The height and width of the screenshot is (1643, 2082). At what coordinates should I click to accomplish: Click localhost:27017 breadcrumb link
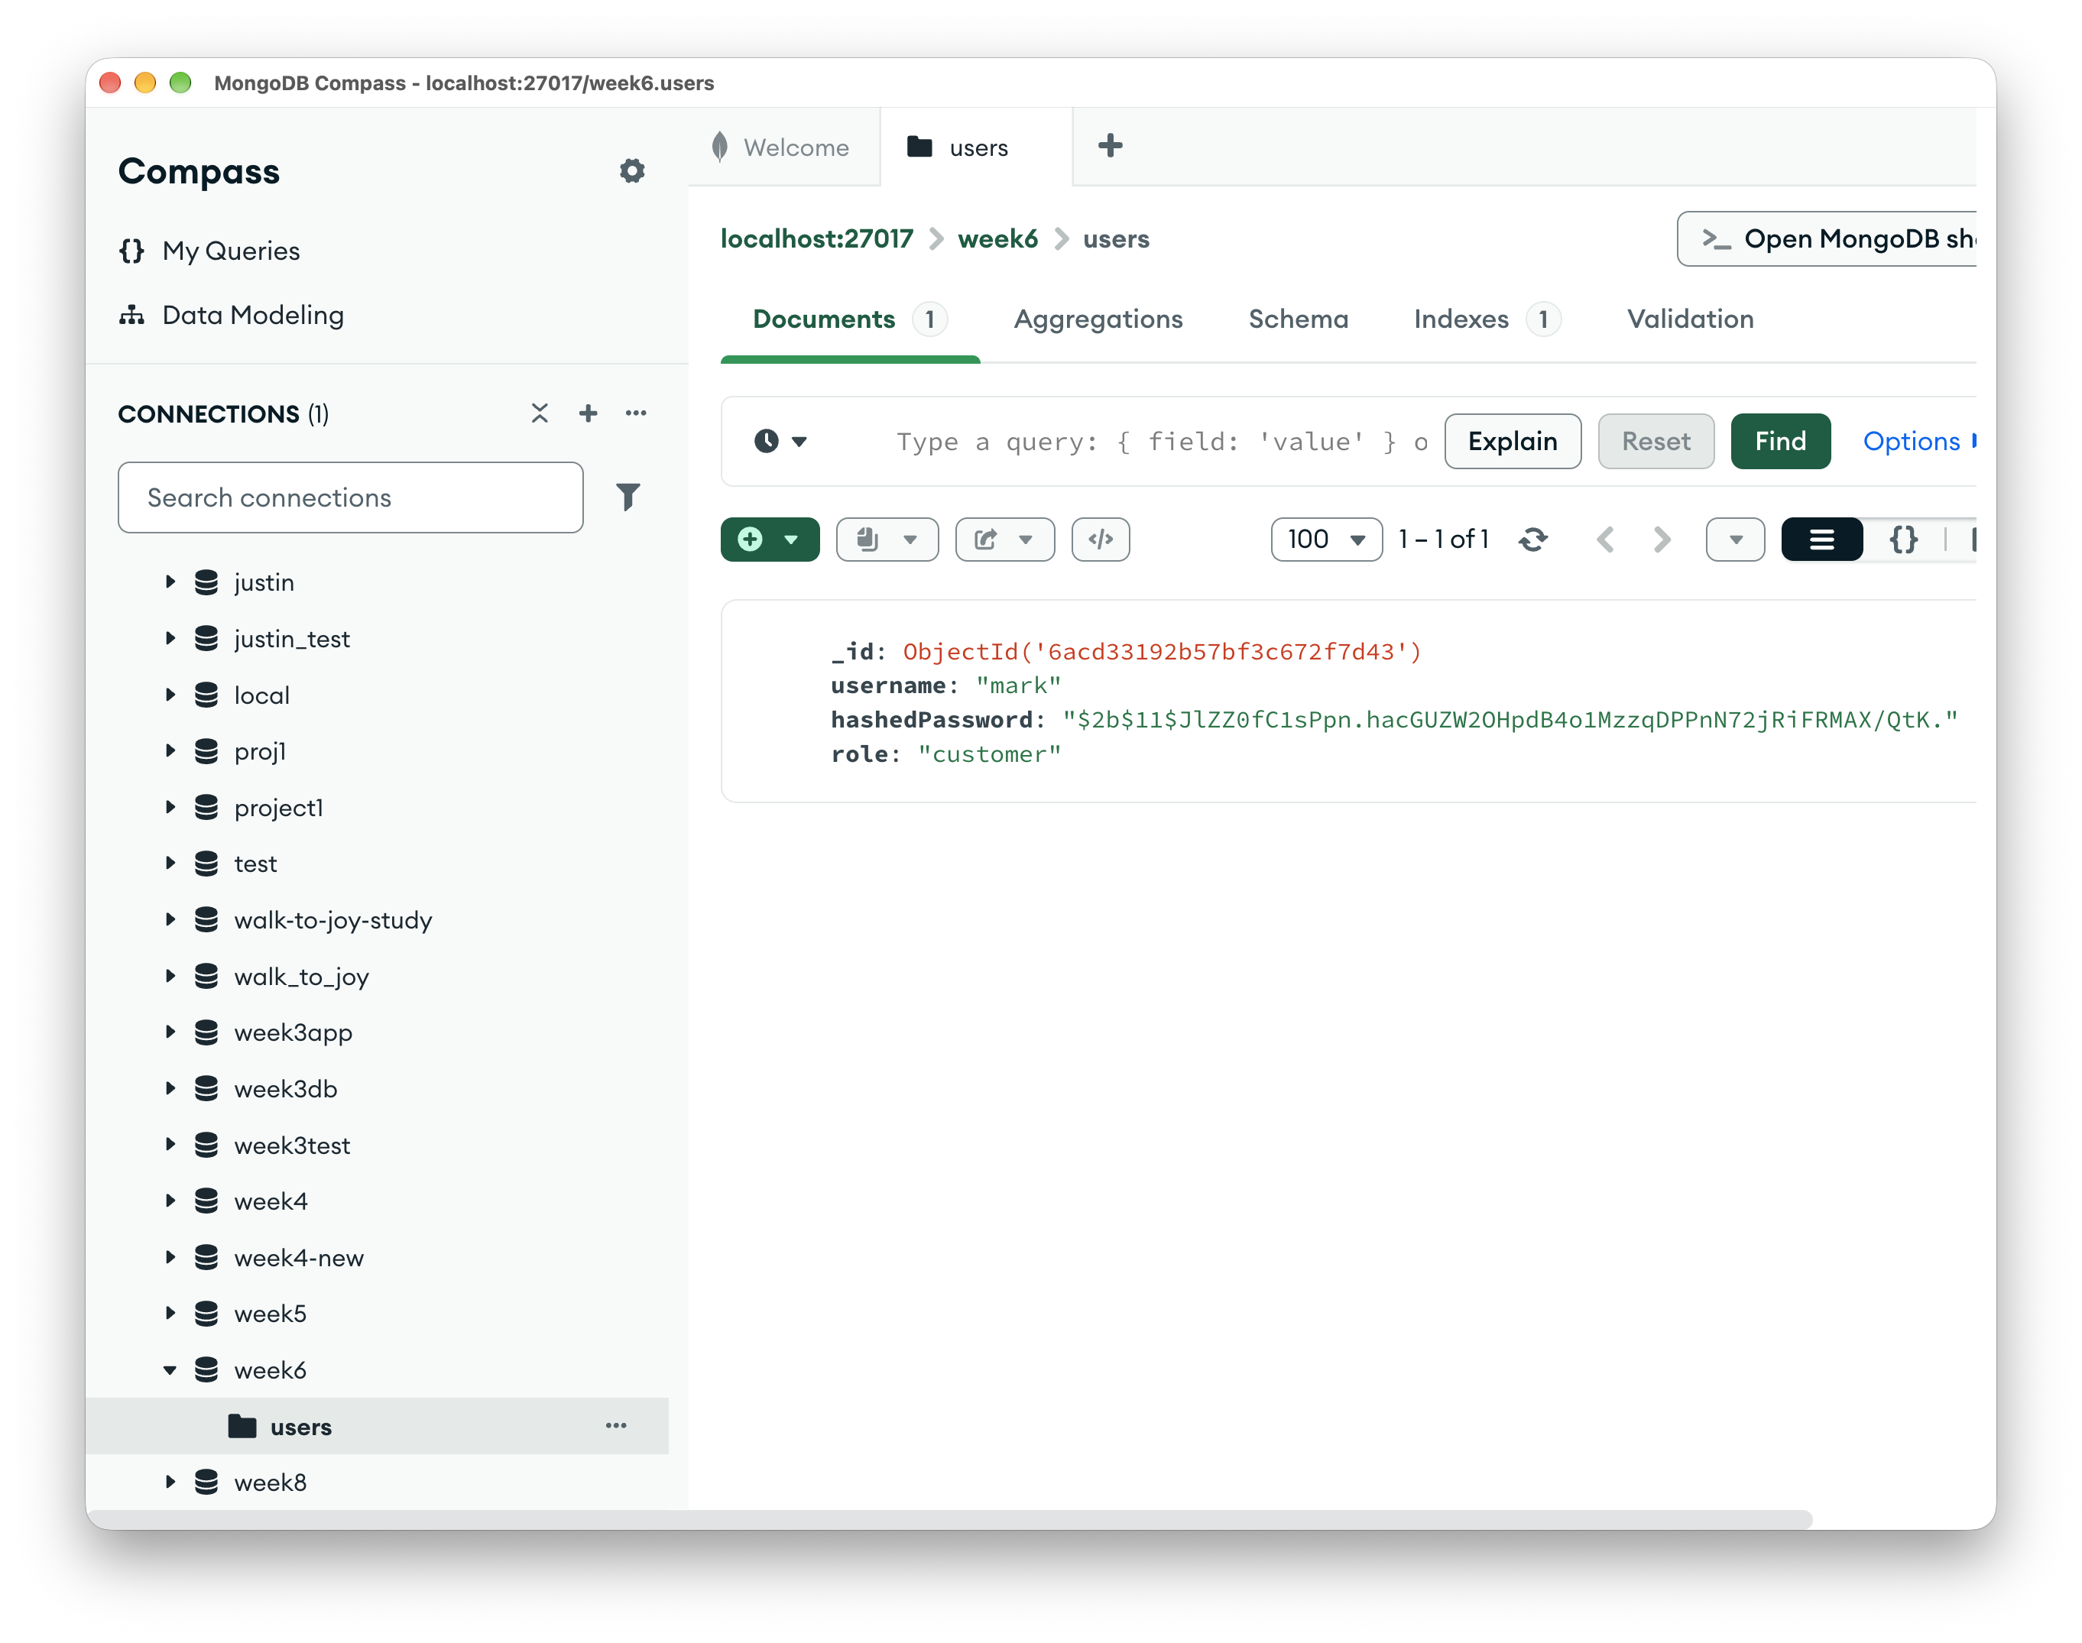[x=817, y=238]
